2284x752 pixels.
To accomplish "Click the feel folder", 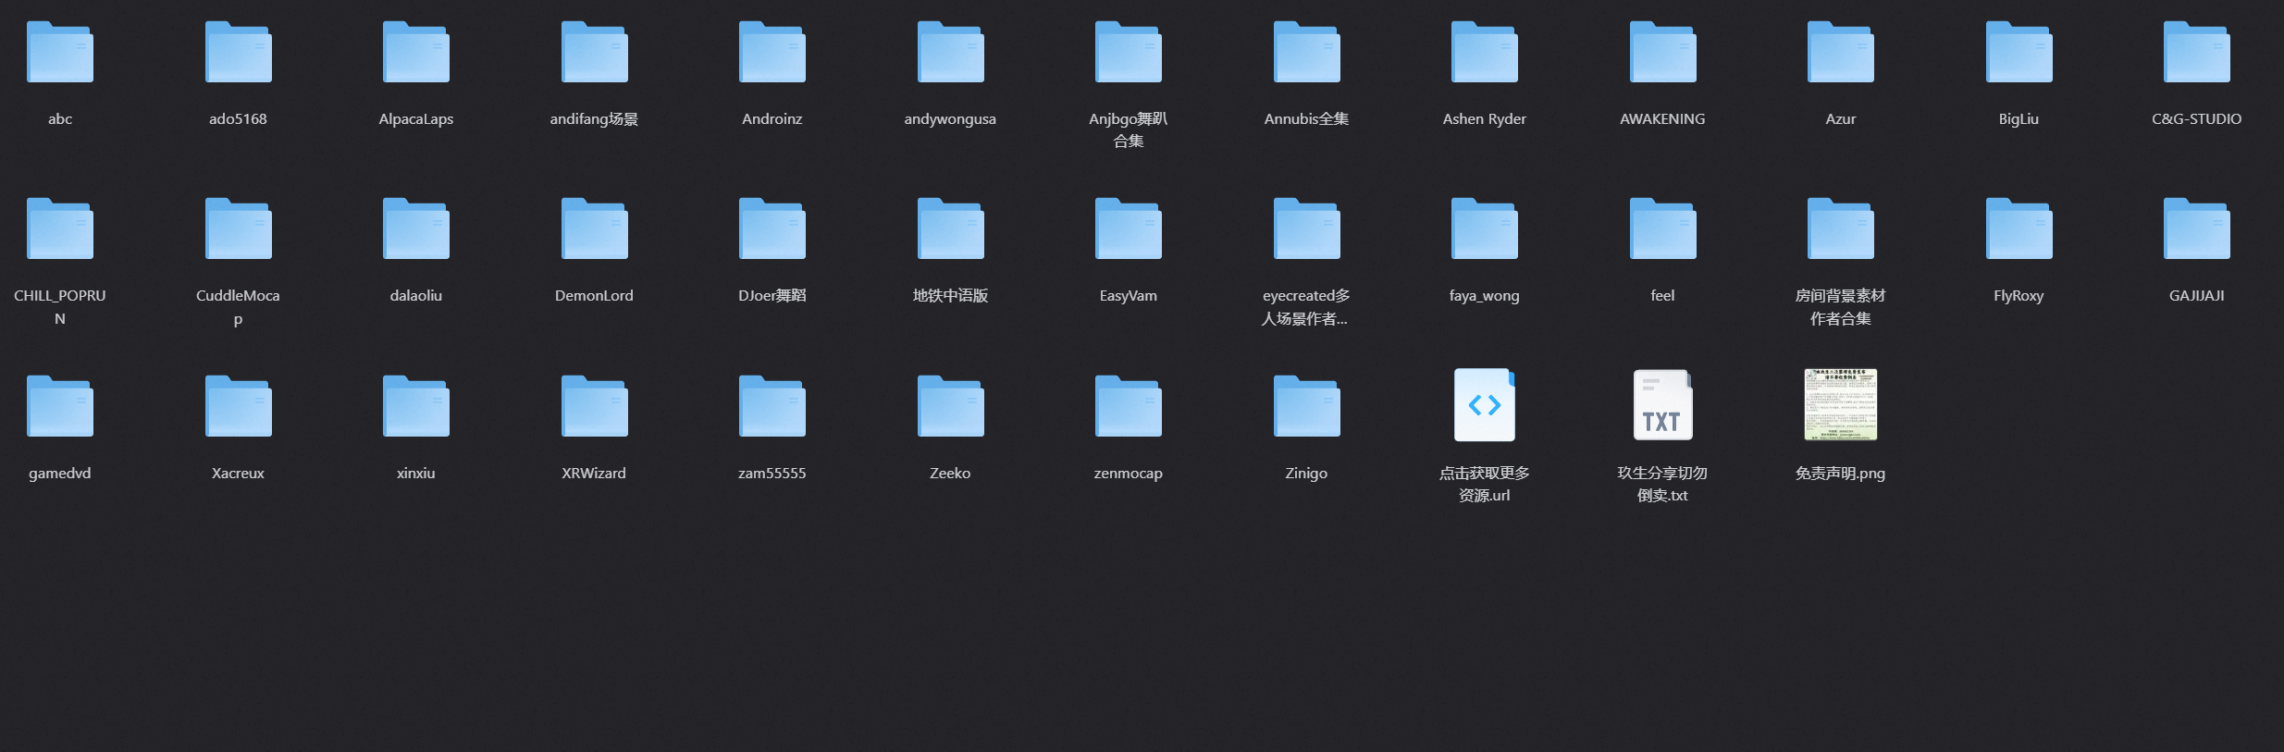I will [1662, 228].
